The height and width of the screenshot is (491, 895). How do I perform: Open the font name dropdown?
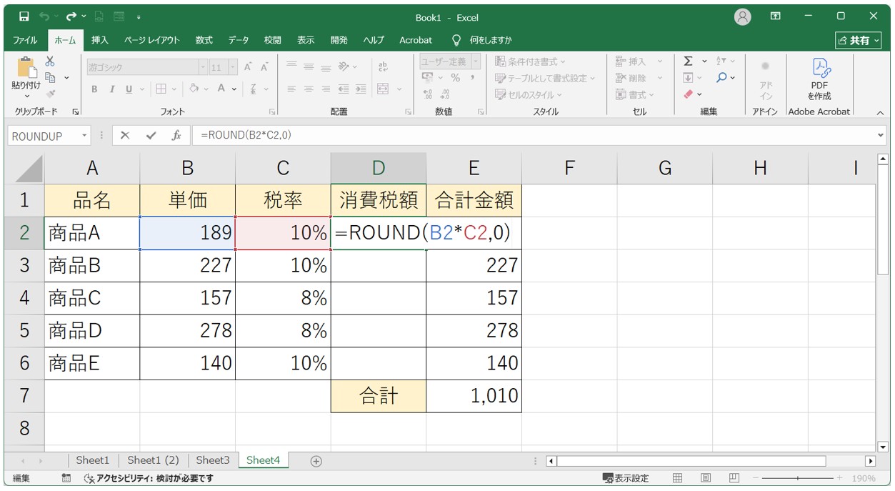pyautogui.click(x=203, y=66)
